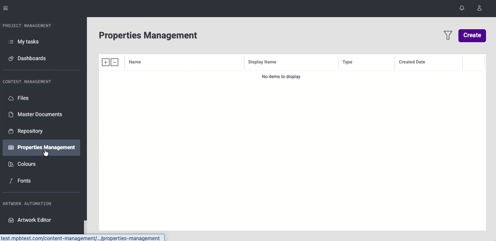Viewport: 496px width, 241px height.
Task: Click the Repository box icon
Action: (11, 131)
